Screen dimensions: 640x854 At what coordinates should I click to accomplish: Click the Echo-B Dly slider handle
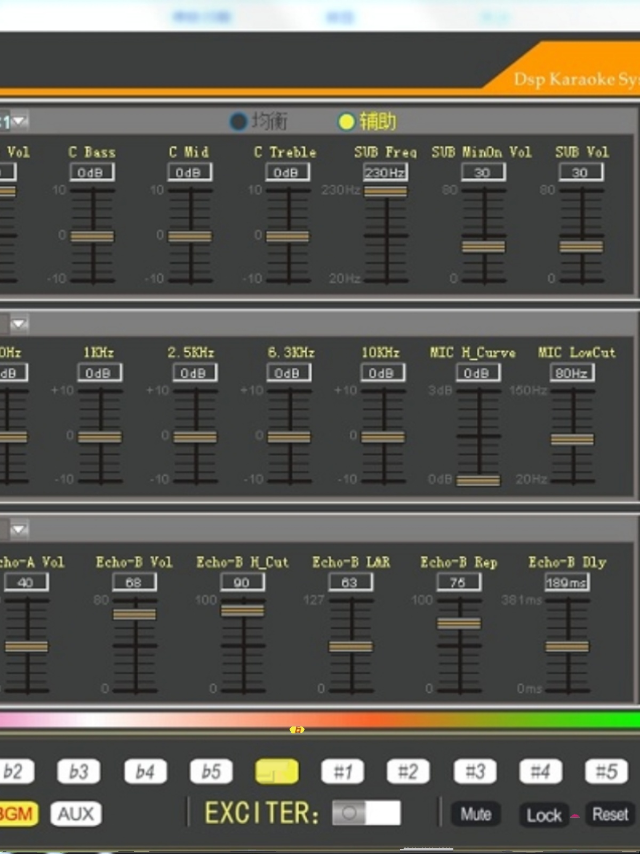[567, 647]
